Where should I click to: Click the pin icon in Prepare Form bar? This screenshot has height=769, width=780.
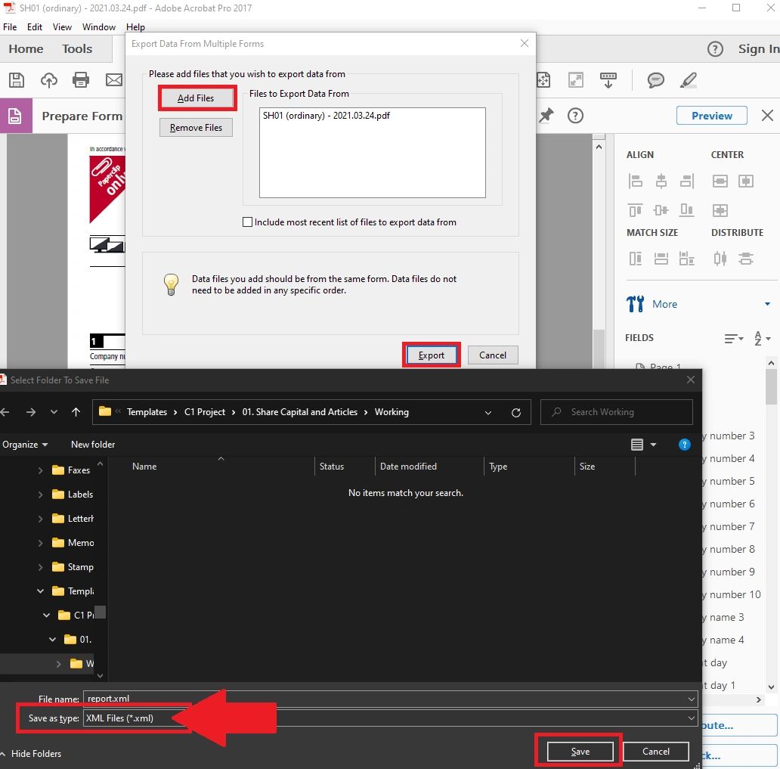coord(546,116)
